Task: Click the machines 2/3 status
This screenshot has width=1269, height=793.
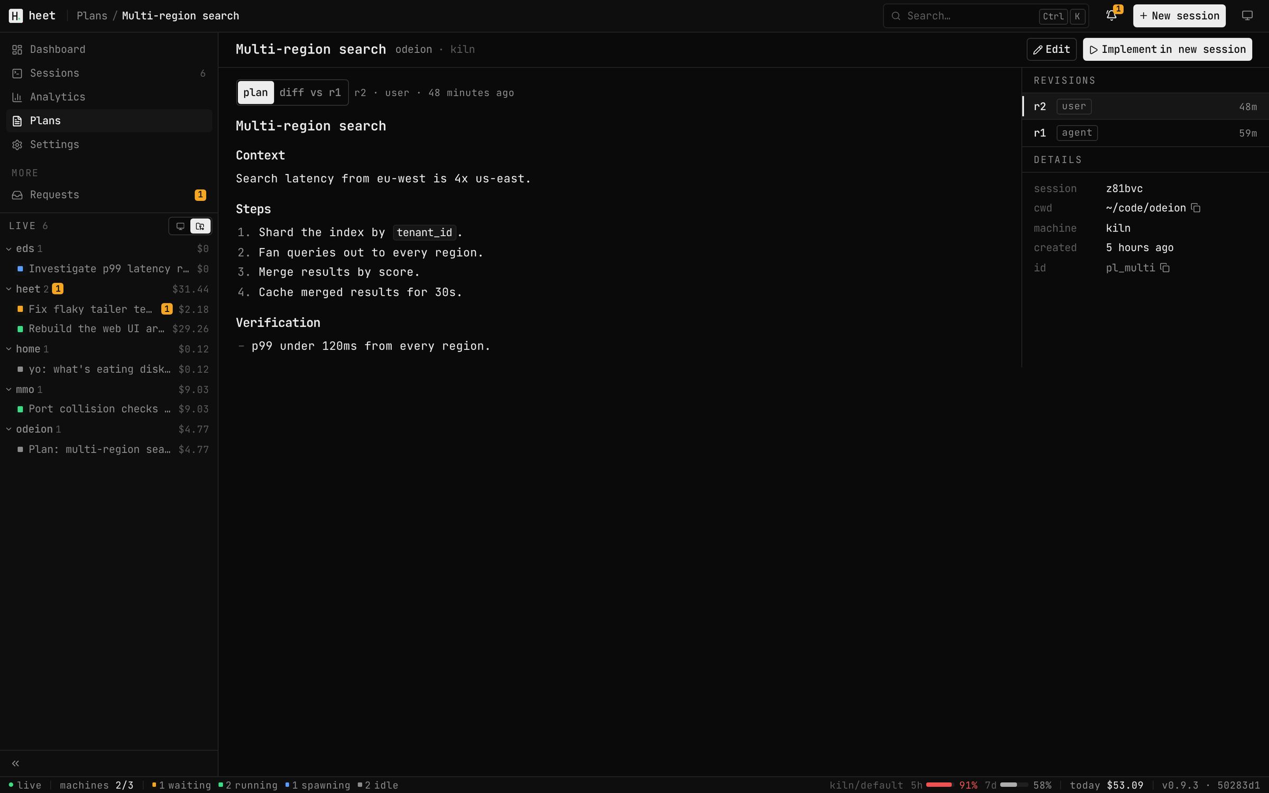Action: pos(97,785)
